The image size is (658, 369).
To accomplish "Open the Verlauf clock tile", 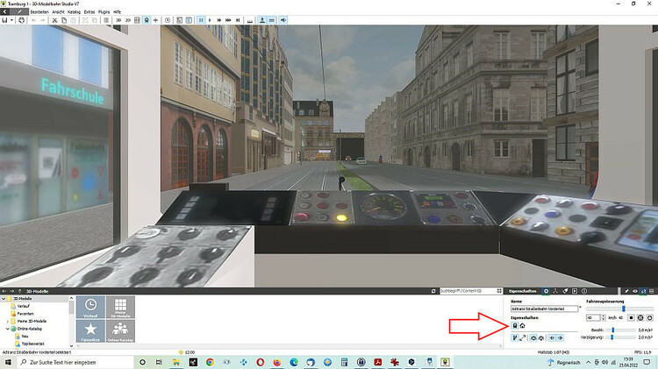I will point(90,307).
